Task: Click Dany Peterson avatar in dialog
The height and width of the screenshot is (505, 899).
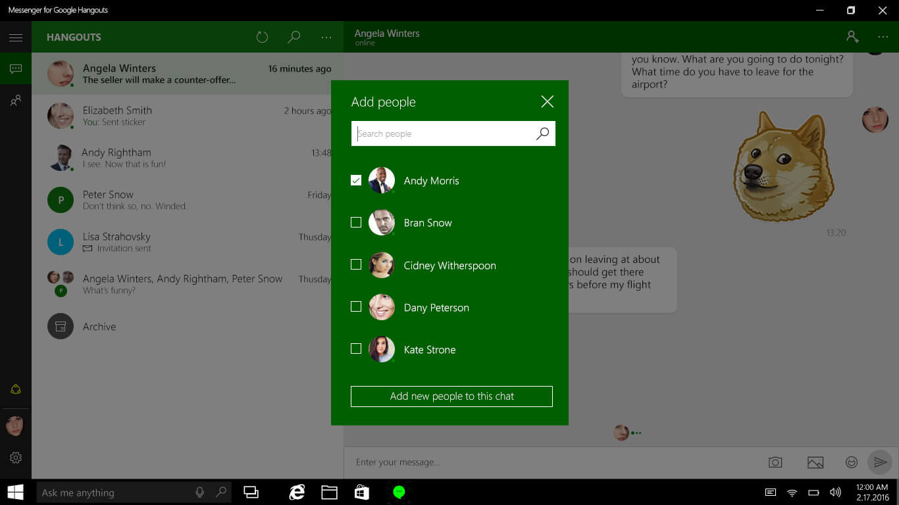Action: click(x=382, y=307)
